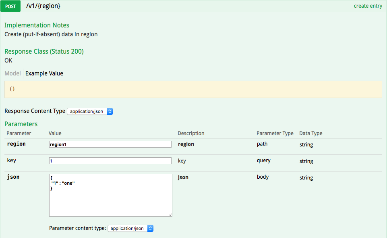Click the Data Type column header
Screen dimensions: 387x238
click(x=310, y=134)
